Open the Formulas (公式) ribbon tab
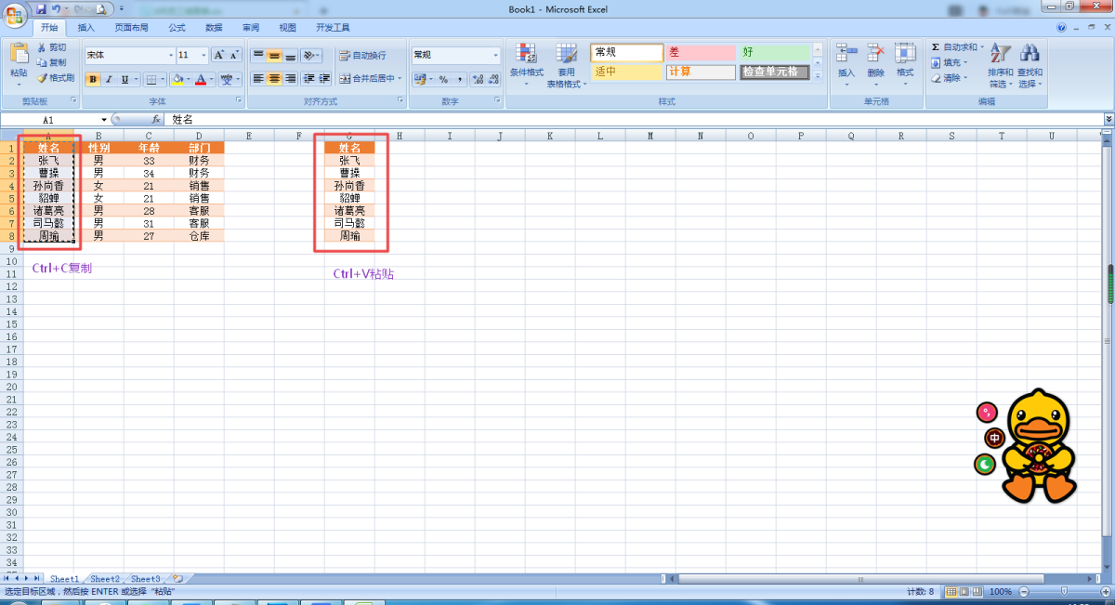This screenshot has height=605, width=1115. [x=177, y=28]
